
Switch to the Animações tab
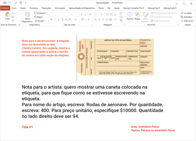(60, 8)
